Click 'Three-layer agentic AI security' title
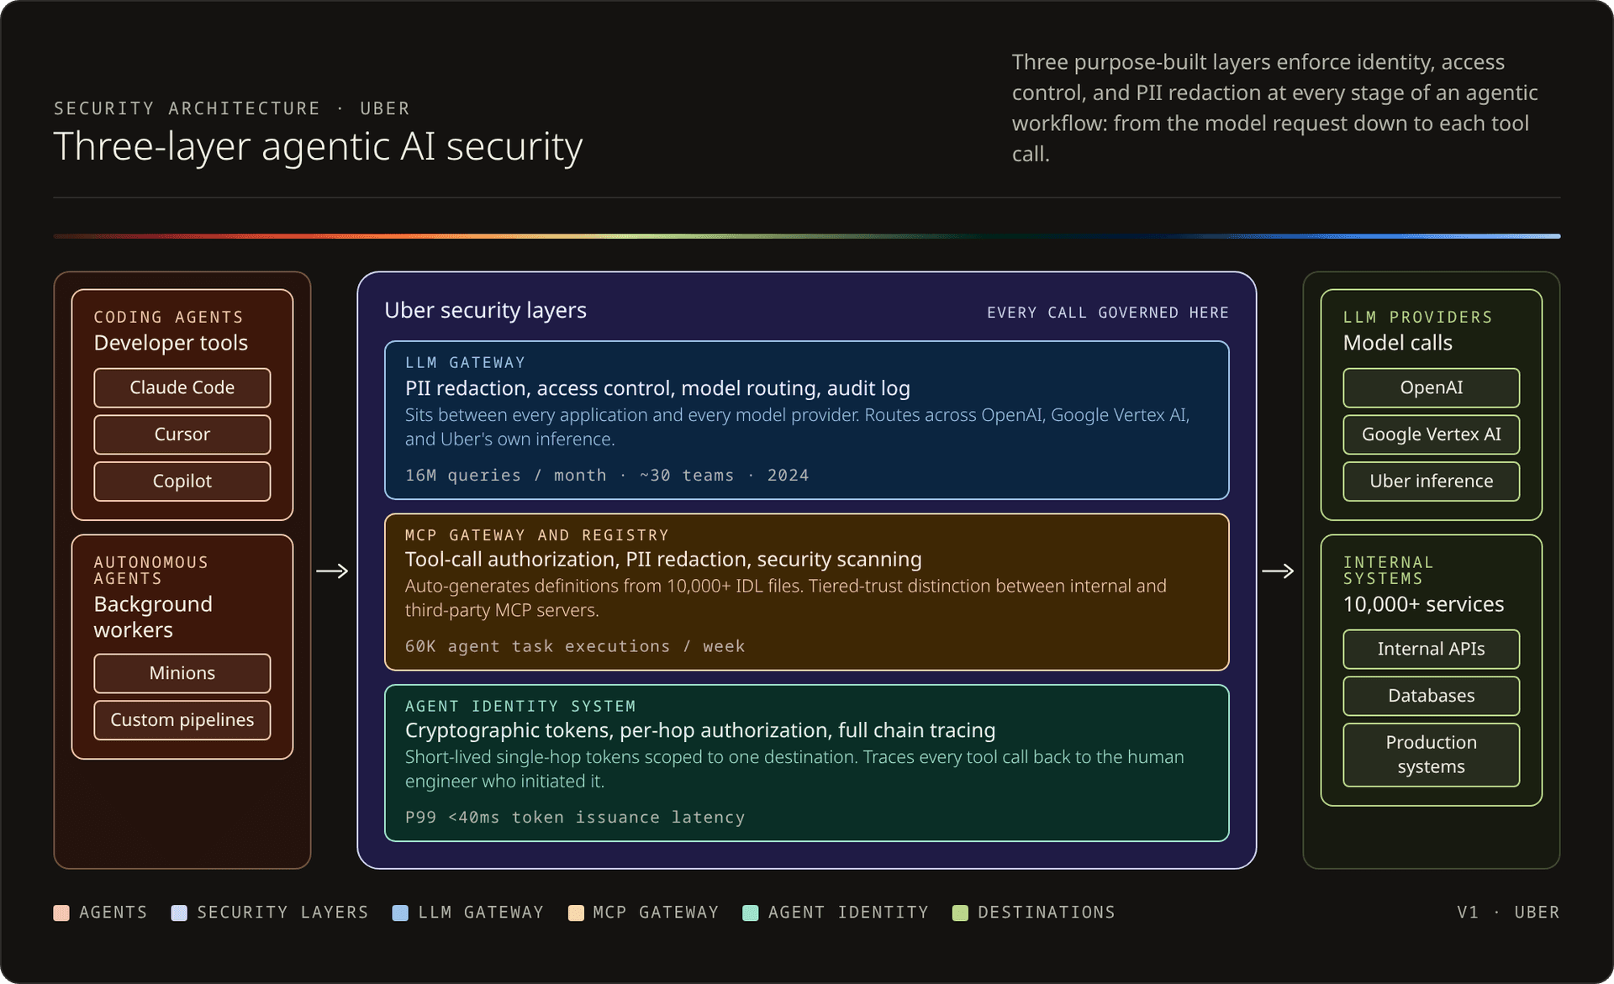 click(318, 147)
